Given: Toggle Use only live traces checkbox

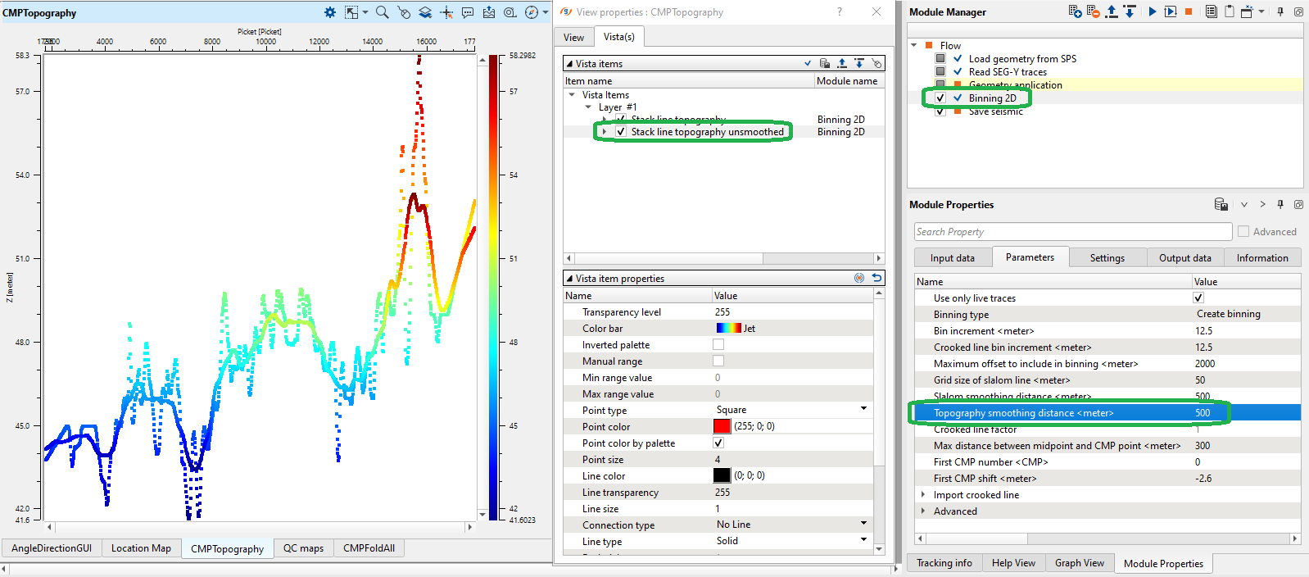Looking at the screenshot, I should (x=1198, y=298).
